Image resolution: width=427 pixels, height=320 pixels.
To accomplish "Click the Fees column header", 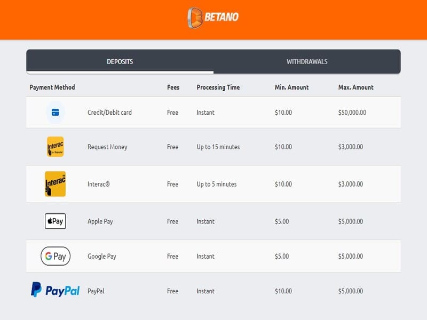I will tap(173, 87).
